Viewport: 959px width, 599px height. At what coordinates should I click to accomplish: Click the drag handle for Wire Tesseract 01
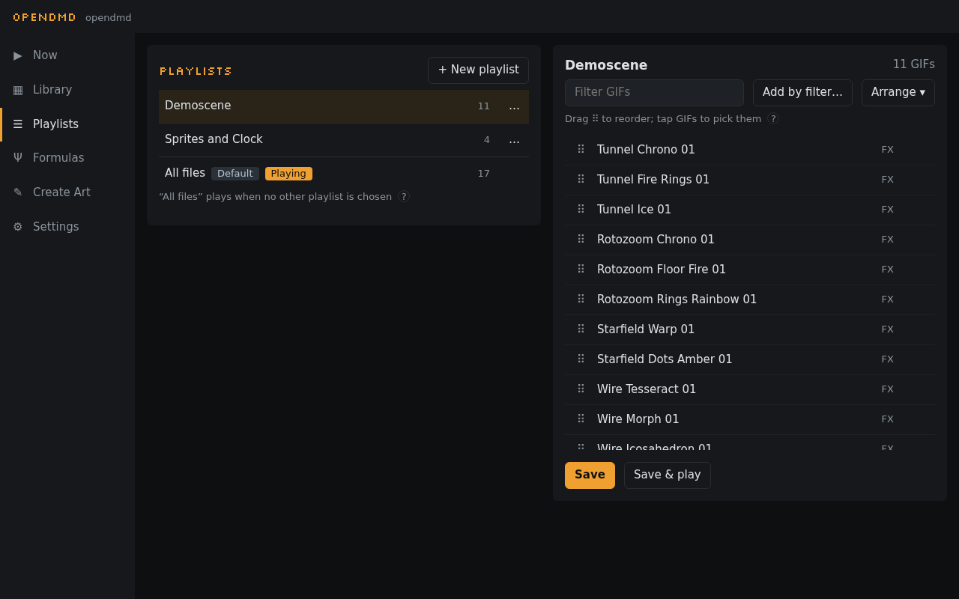click(x=581, y=389)
